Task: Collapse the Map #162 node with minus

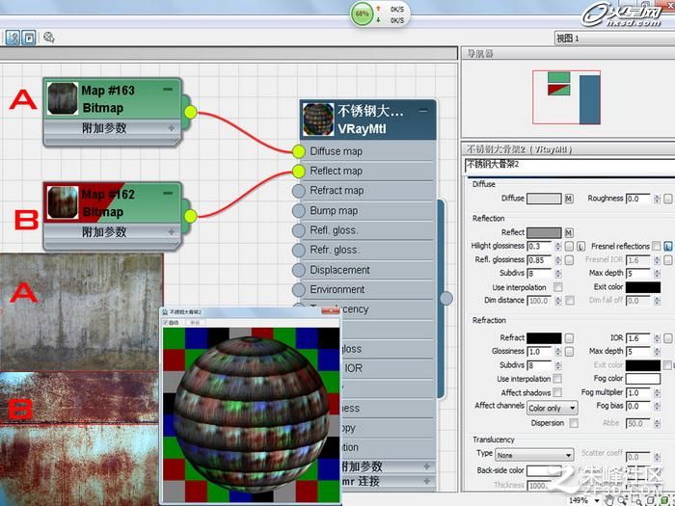Action: click(x=168, y=193)
